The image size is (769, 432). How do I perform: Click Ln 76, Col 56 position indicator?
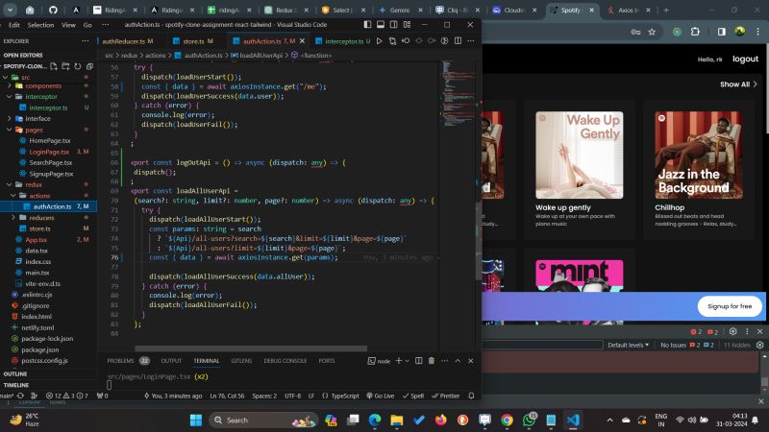(227, 396)
